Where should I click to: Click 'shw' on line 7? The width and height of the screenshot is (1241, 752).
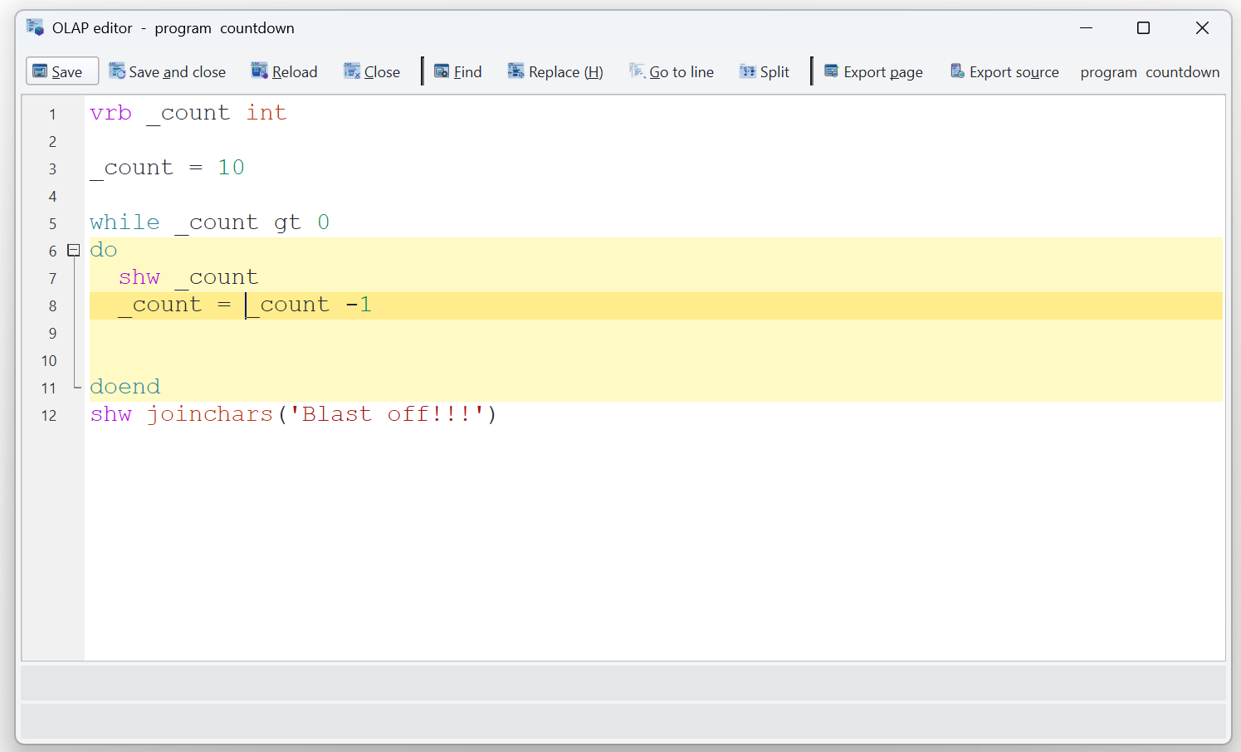click(x=139, y=277)
